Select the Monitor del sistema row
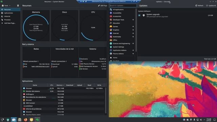The image size is (217, 122). click(63, 91)
